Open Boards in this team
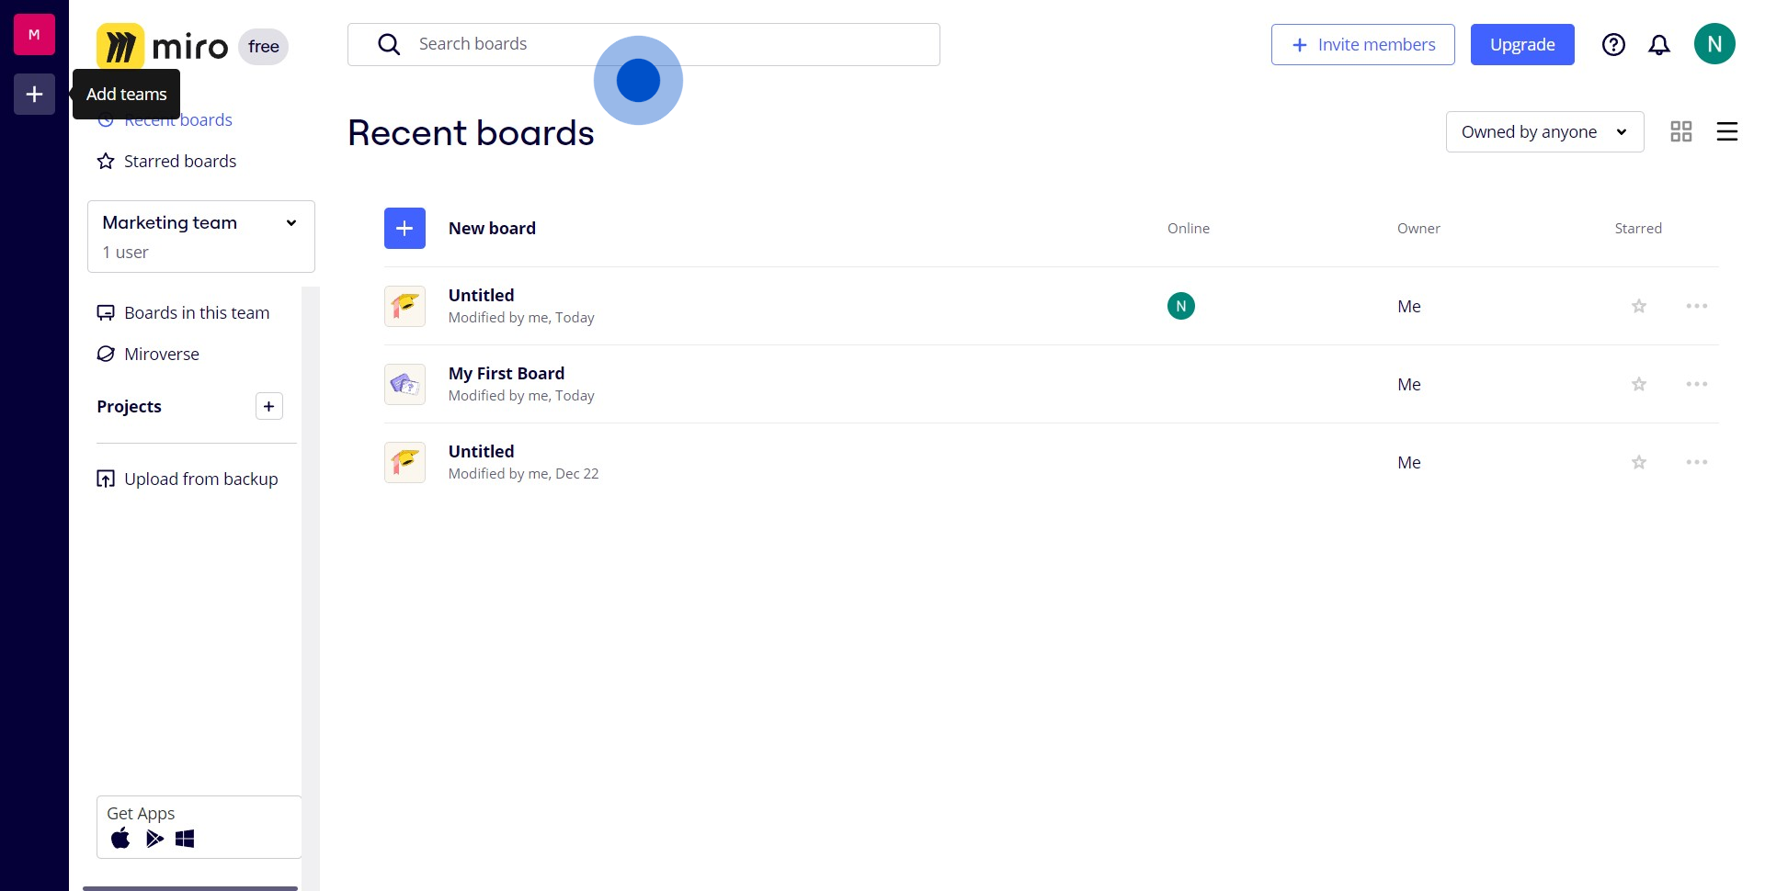 [196, 313]
